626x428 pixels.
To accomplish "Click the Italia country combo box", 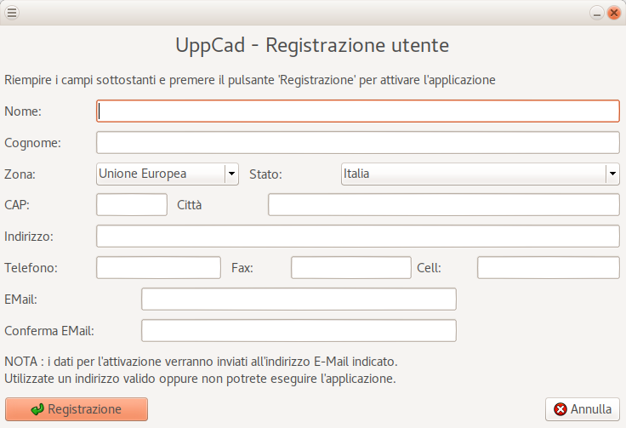I will 472,174.
